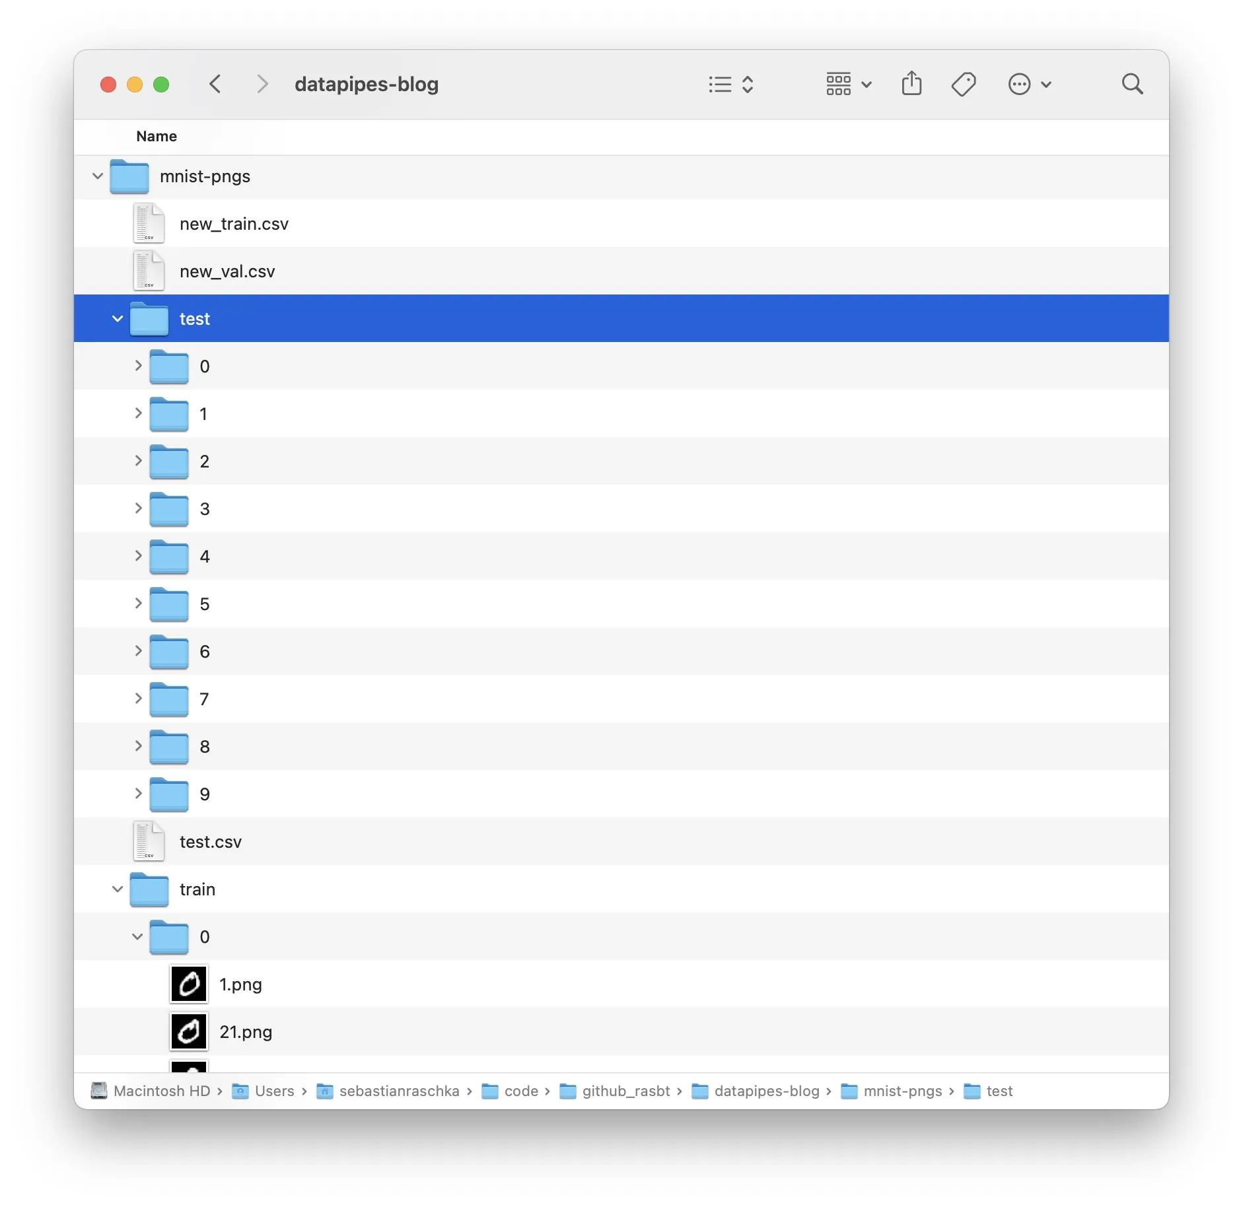Go forward with the forward arrow
Screen dimensions: 1243x1207
click(x=262, y=84)
